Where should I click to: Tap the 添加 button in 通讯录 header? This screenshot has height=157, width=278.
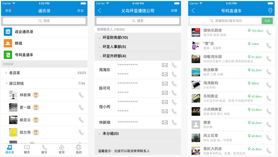80,11
